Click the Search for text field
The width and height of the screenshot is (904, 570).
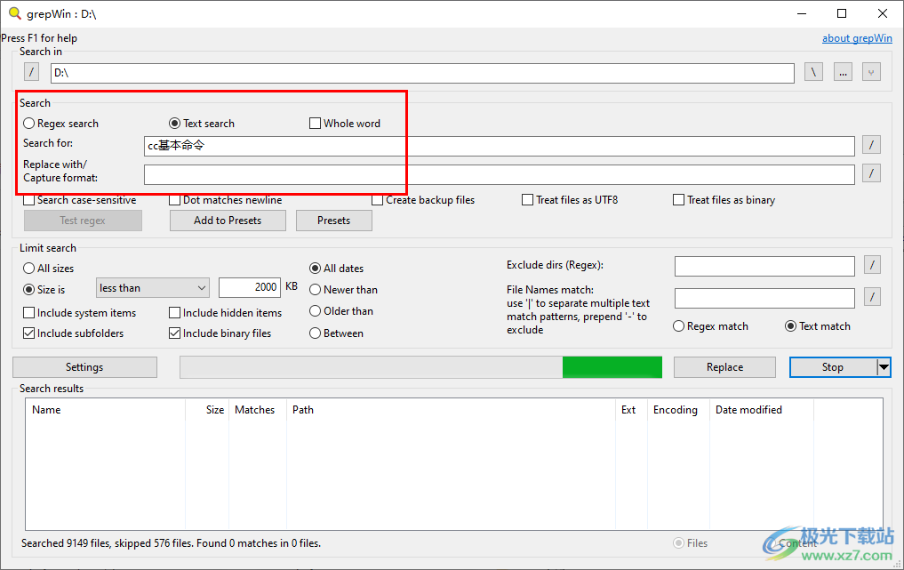coord(500,146)
